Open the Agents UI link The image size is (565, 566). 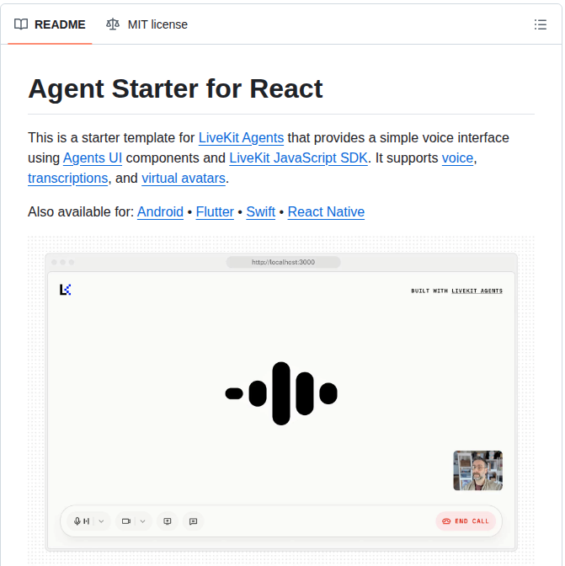[x=93, y=158]
